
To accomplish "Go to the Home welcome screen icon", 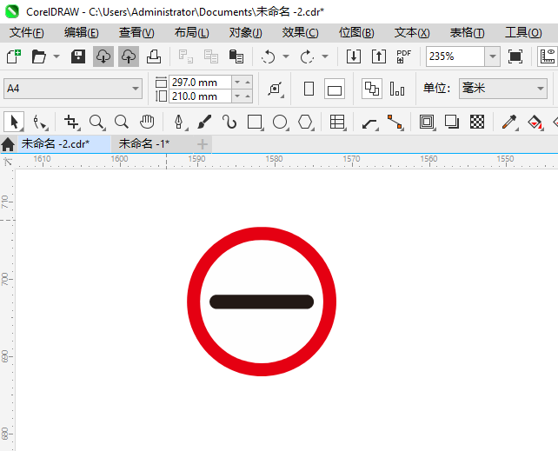I will point(8,144).
